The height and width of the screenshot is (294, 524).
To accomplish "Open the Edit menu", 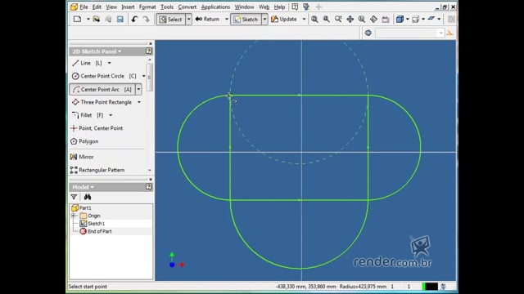I will [97, 7].
